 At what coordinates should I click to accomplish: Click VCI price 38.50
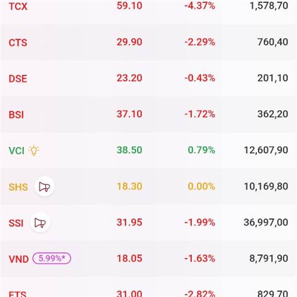pyautogui.click(x=129, y=150)
